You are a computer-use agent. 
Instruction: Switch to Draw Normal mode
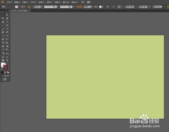tap(2, 76)
